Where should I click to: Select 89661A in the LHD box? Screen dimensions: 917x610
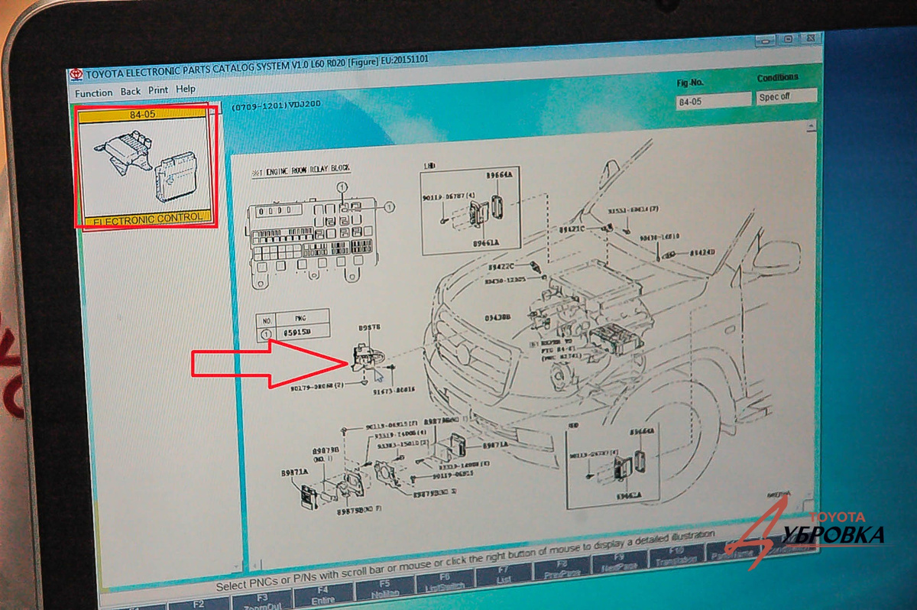[x=485, y=243]
